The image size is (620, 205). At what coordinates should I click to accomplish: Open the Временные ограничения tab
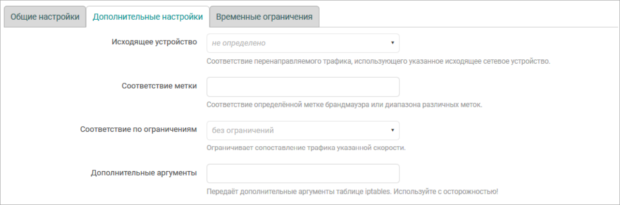[264, 17]
